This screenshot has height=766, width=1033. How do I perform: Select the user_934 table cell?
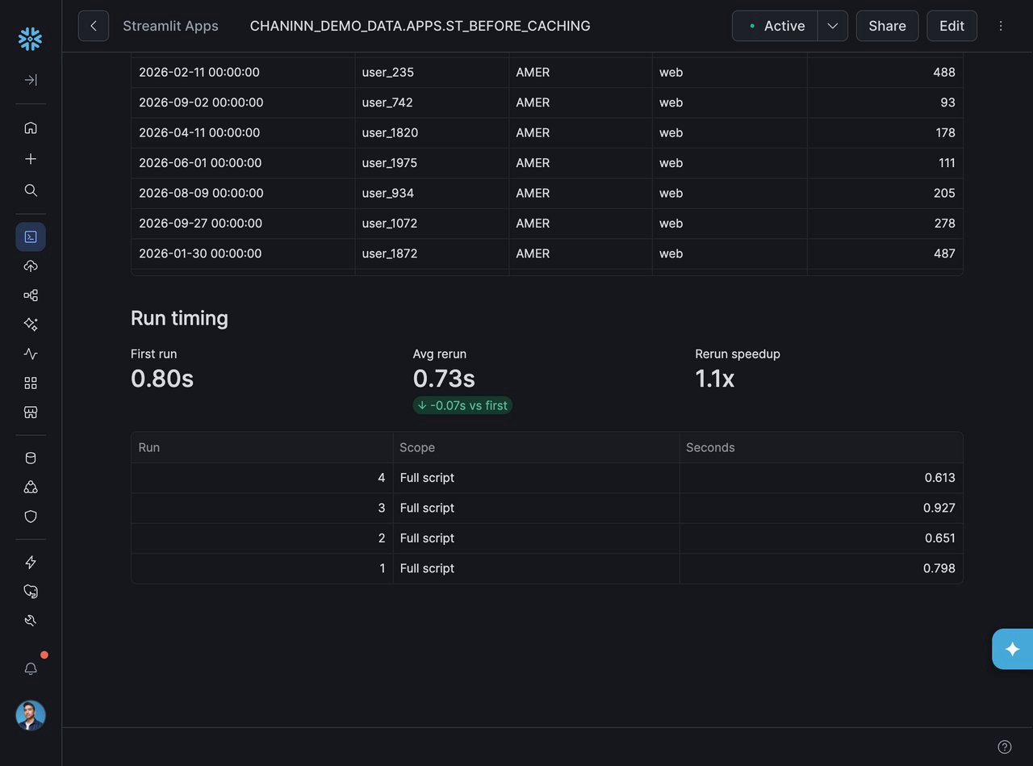click(432, 193)
